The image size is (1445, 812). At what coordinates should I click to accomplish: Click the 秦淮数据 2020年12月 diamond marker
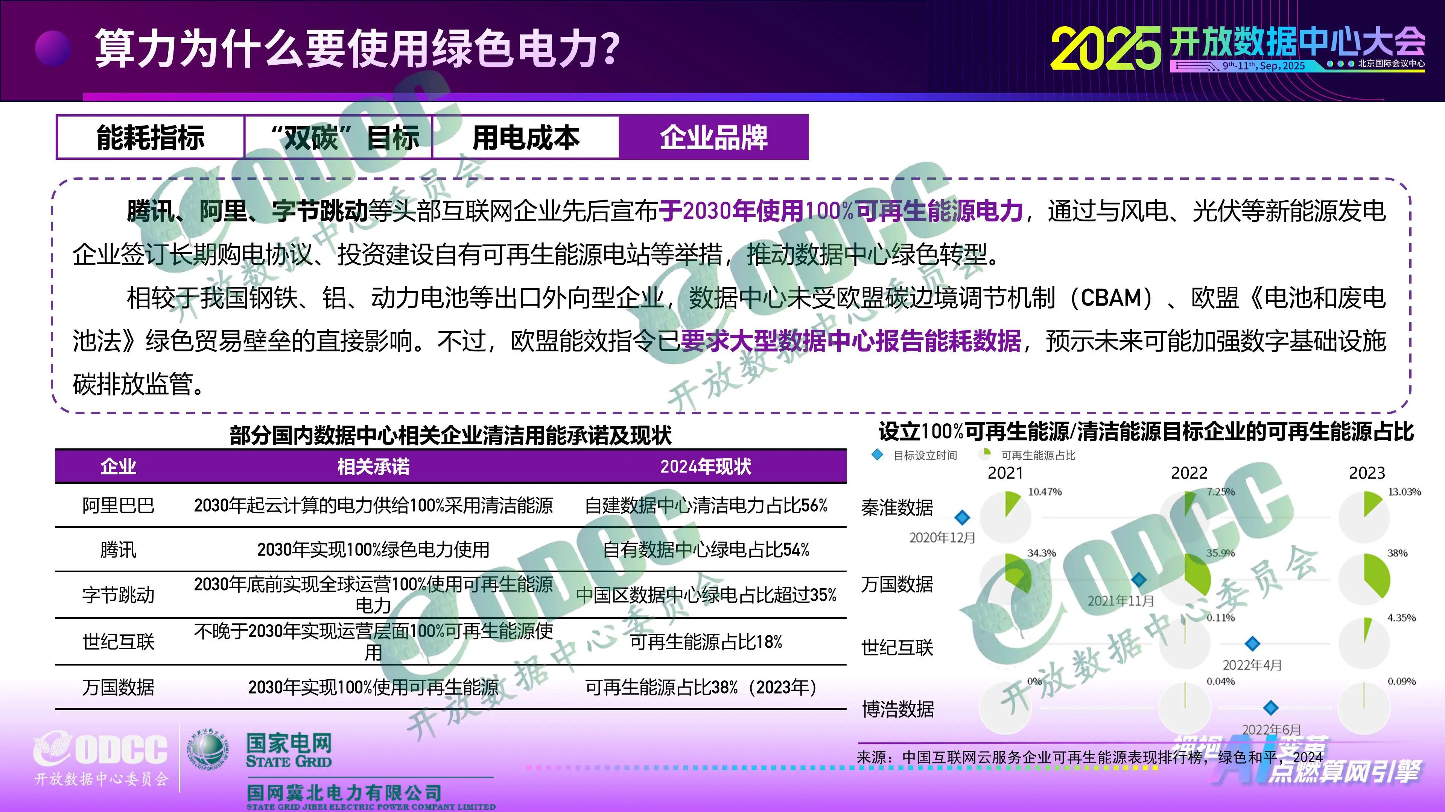click(x=963, y=517)
